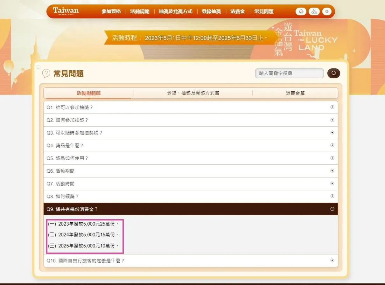Viewport: 385px width, 285px height.
Task: Click the 參加資格 navigation link
Action: pyautogui.click(x=111, y=11)
